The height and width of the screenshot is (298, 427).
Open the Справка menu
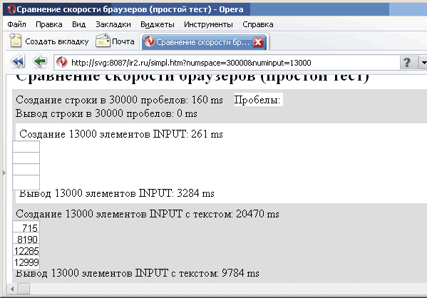[258, 24]
